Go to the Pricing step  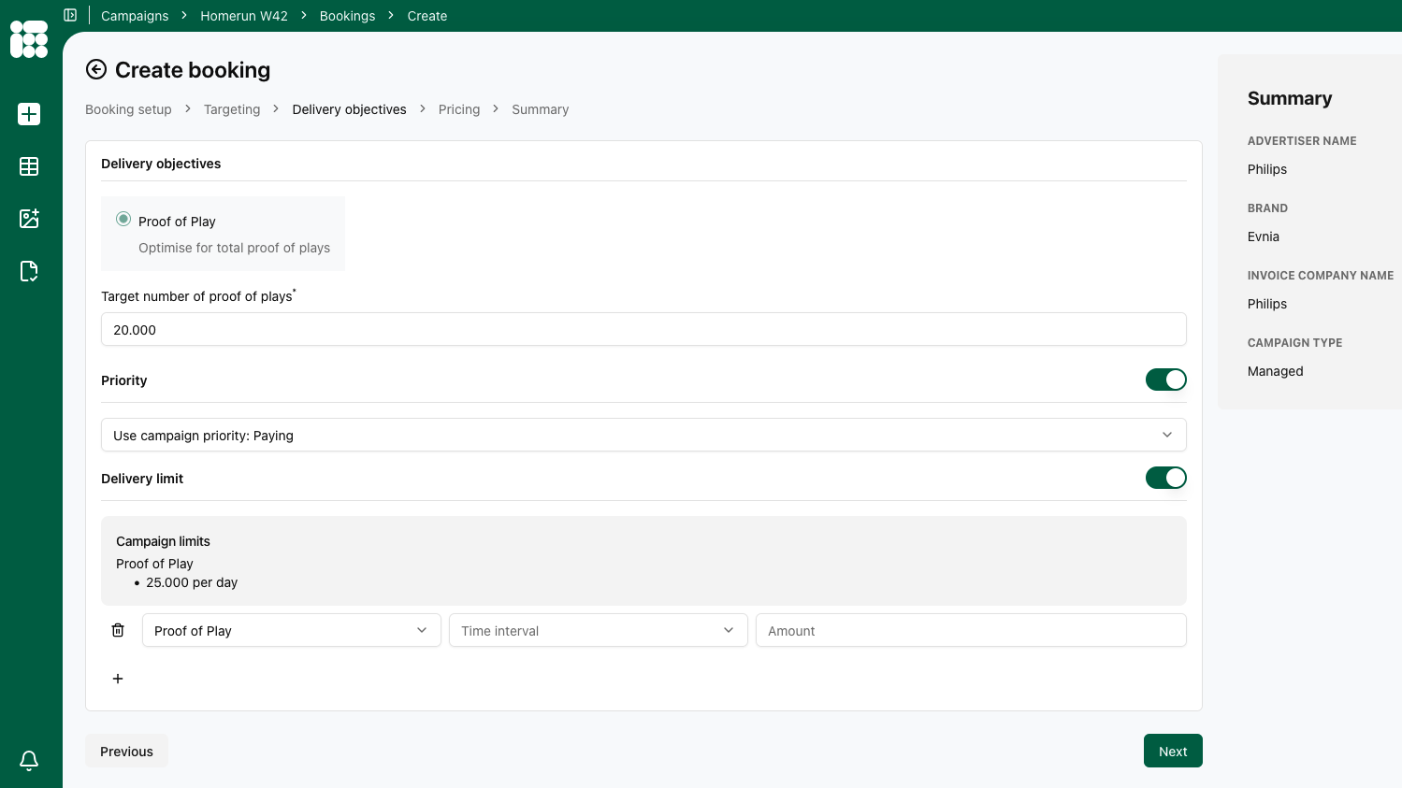click(459, 109)
